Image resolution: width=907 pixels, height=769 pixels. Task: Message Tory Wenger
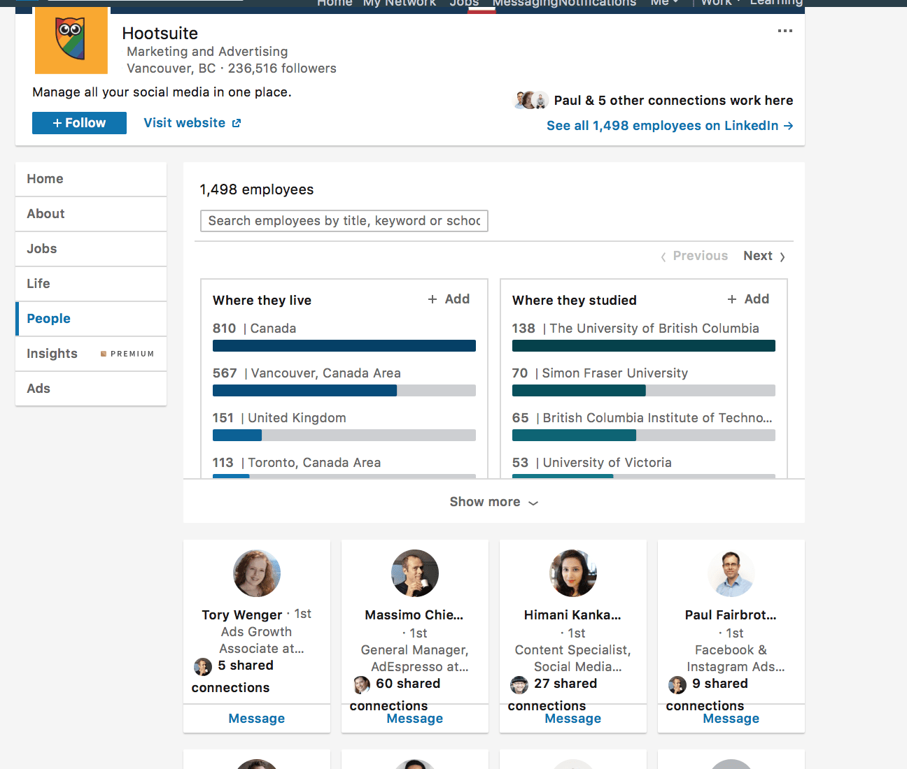tap(257, 719)
